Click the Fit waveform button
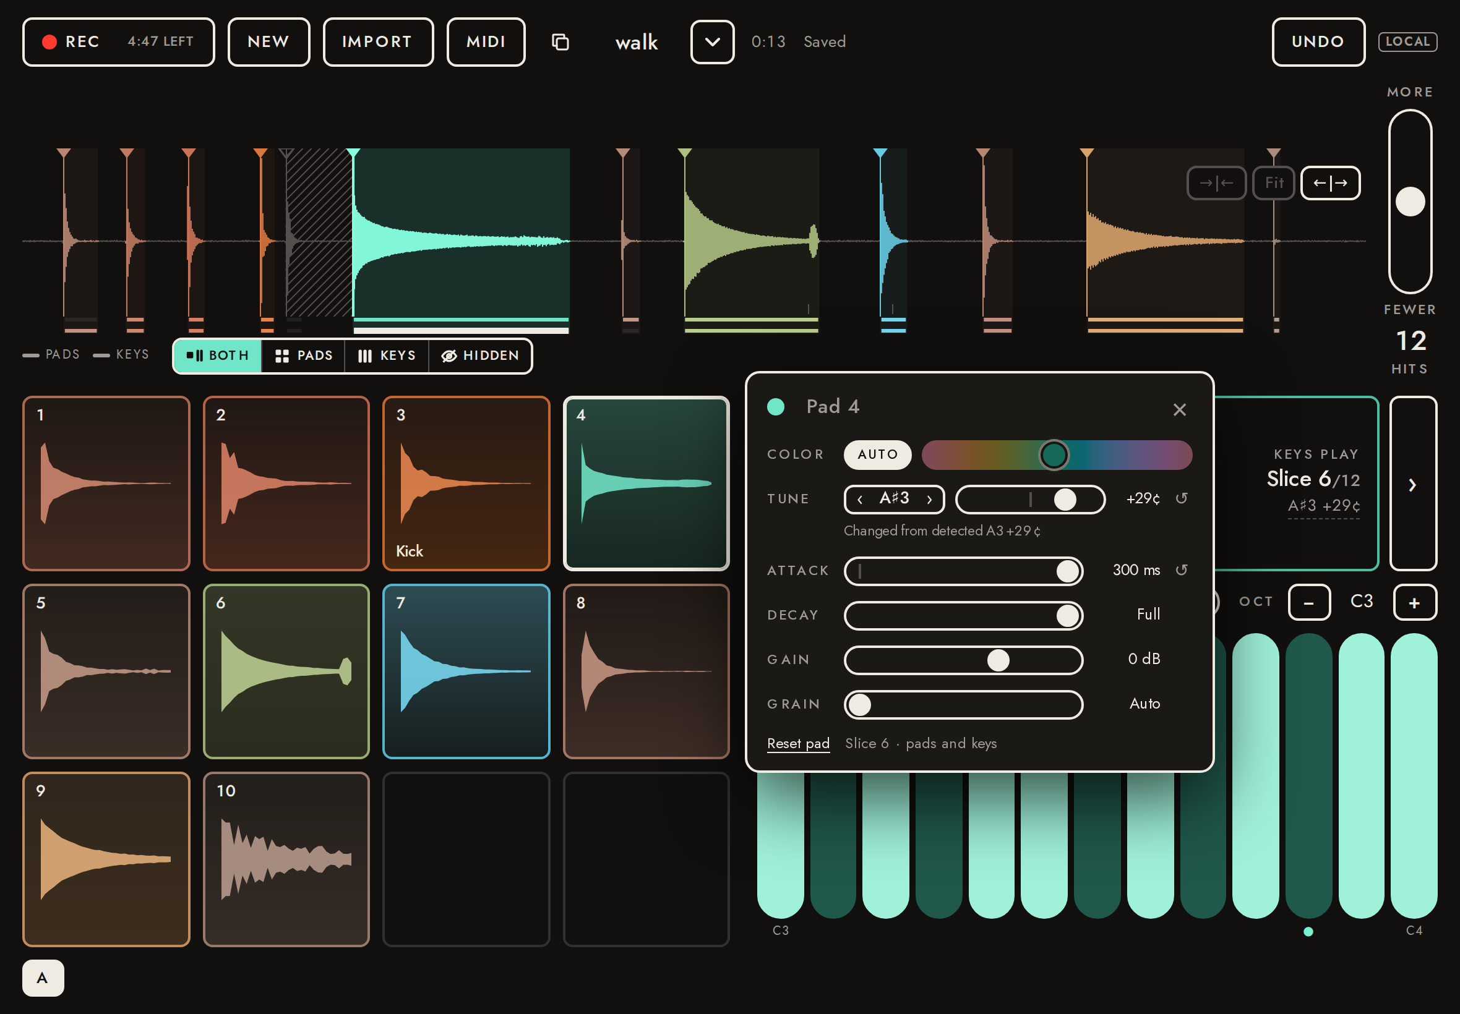 tap(1273, 183)
